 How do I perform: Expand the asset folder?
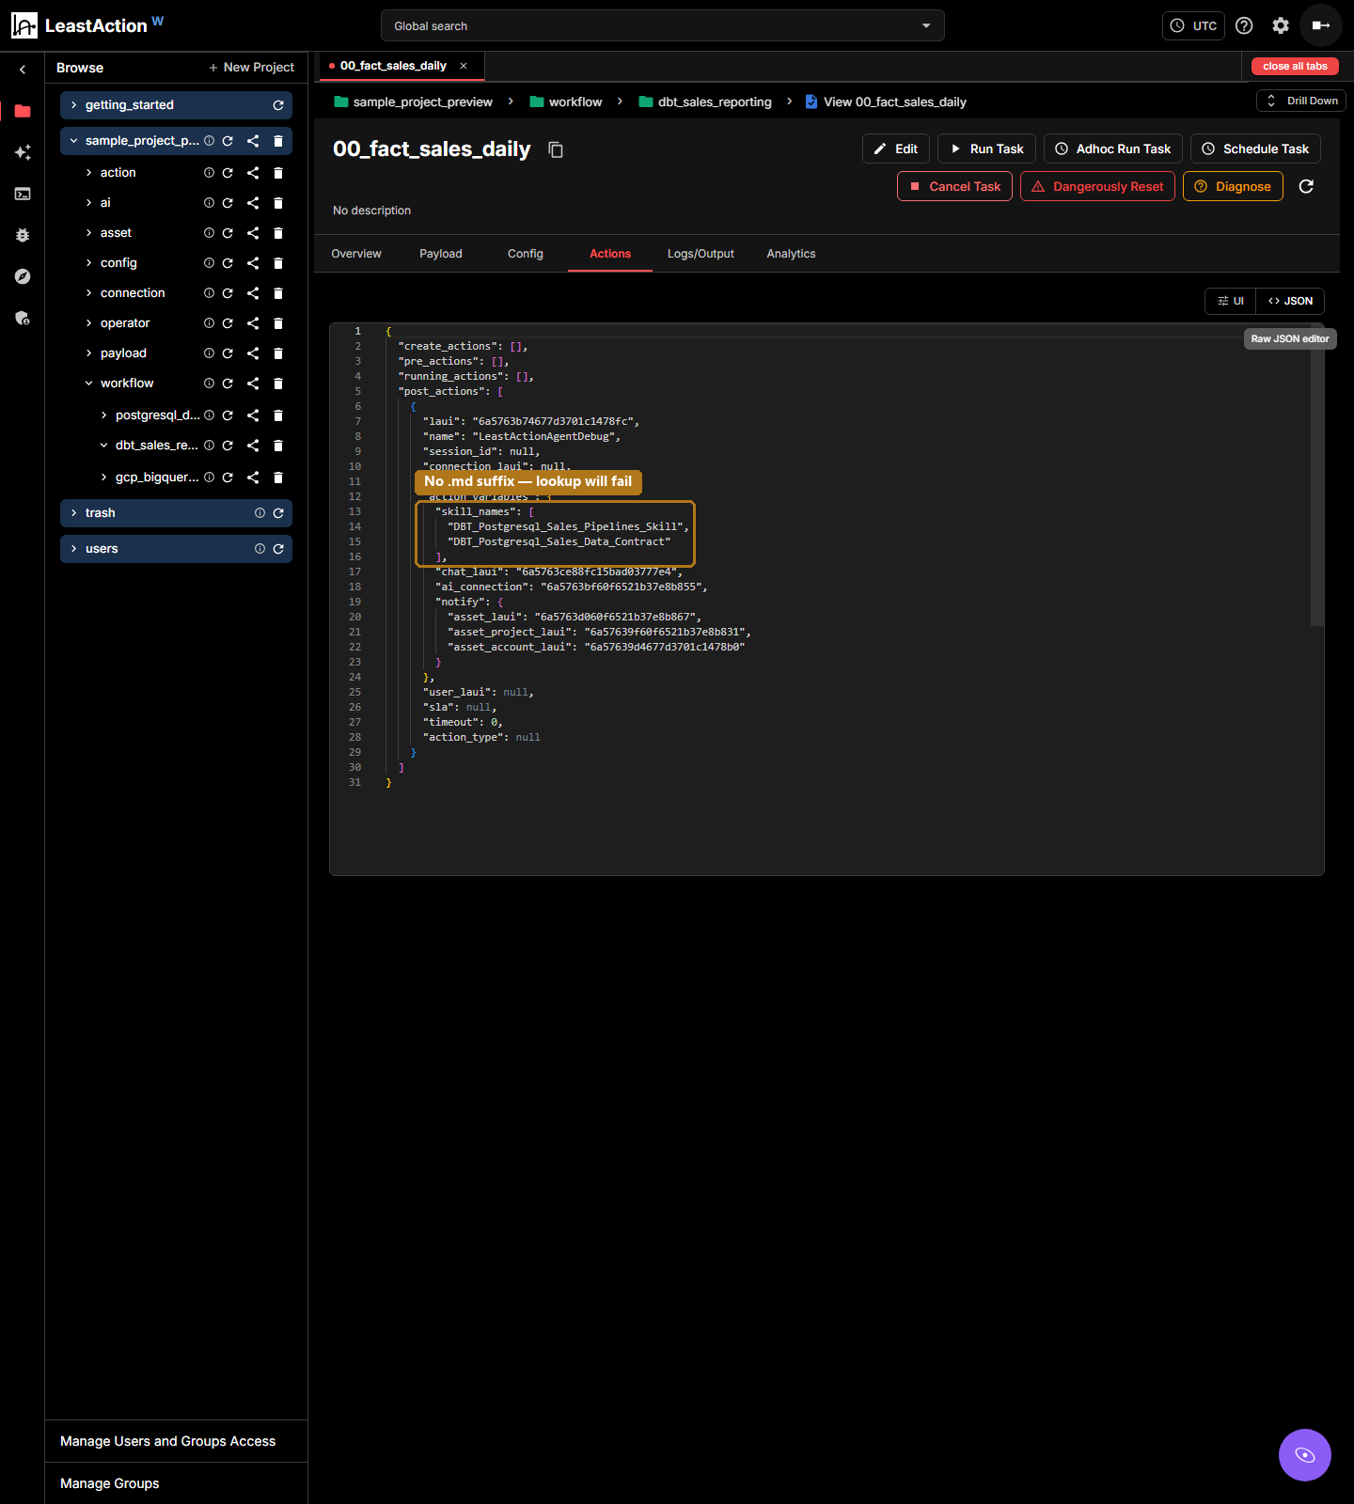[89, 233]
